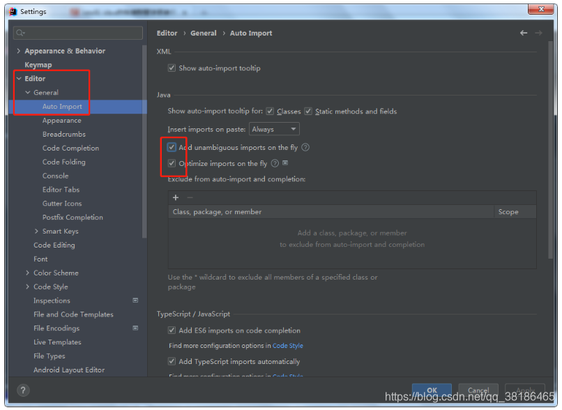Click the back navigation arrow
Screen dimensions: 562x410
click(523, 33)
